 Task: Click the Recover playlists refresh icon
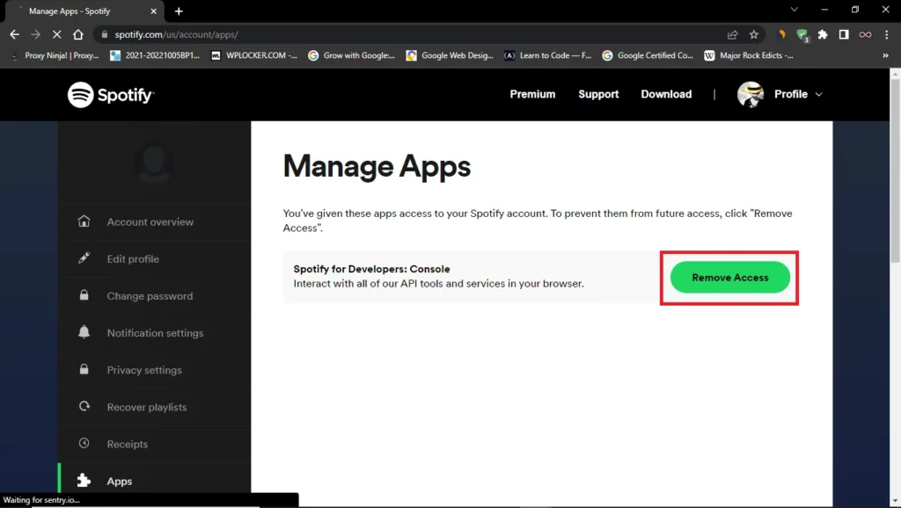point(84,406)
